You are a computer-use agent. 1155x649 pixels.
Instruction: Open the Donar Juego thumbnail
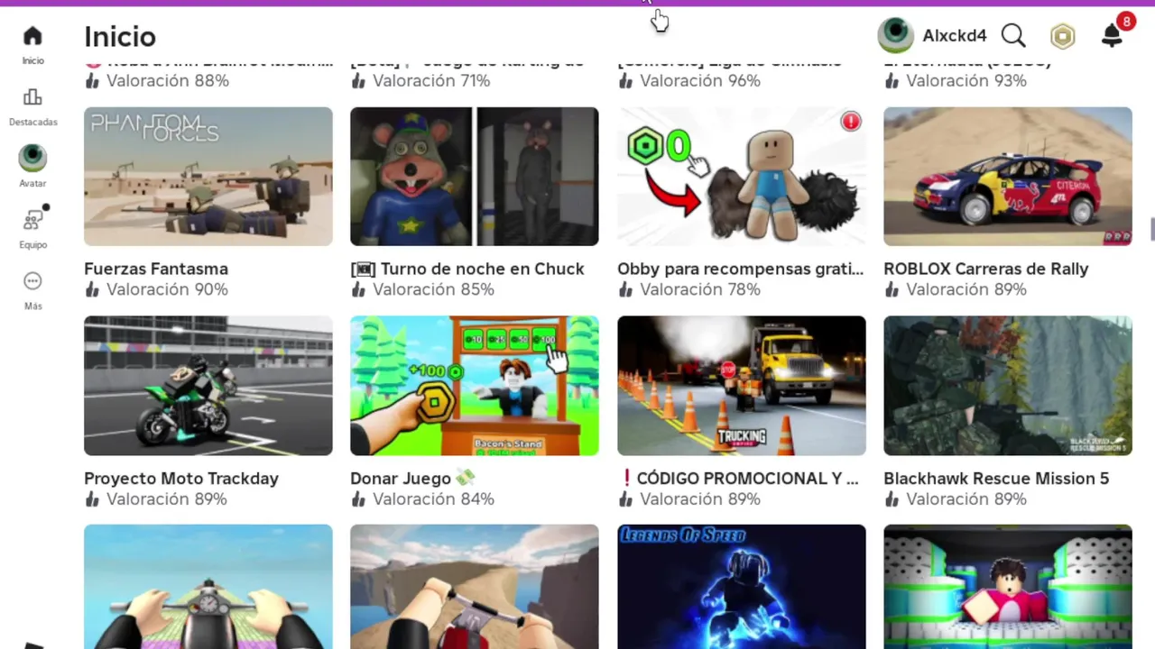pyautogui.click(x=475, y=386)
